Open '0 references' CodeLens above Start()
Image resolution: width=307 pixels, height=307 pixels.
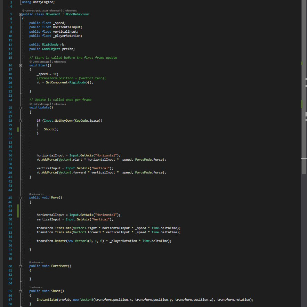59,62
